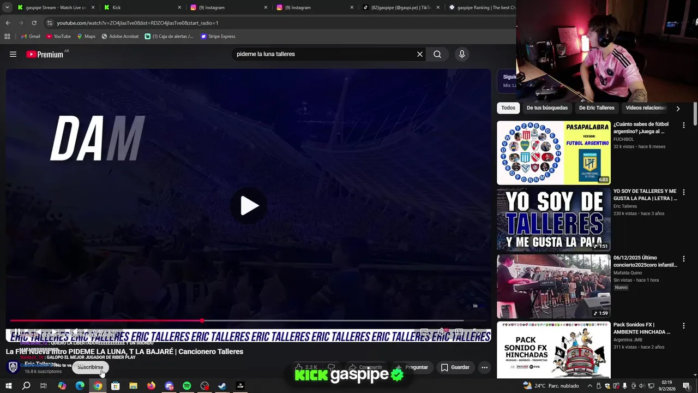Open the YouTube guide hamburger menu
This screenshot has height=393, width=698.
click(13, 54)
